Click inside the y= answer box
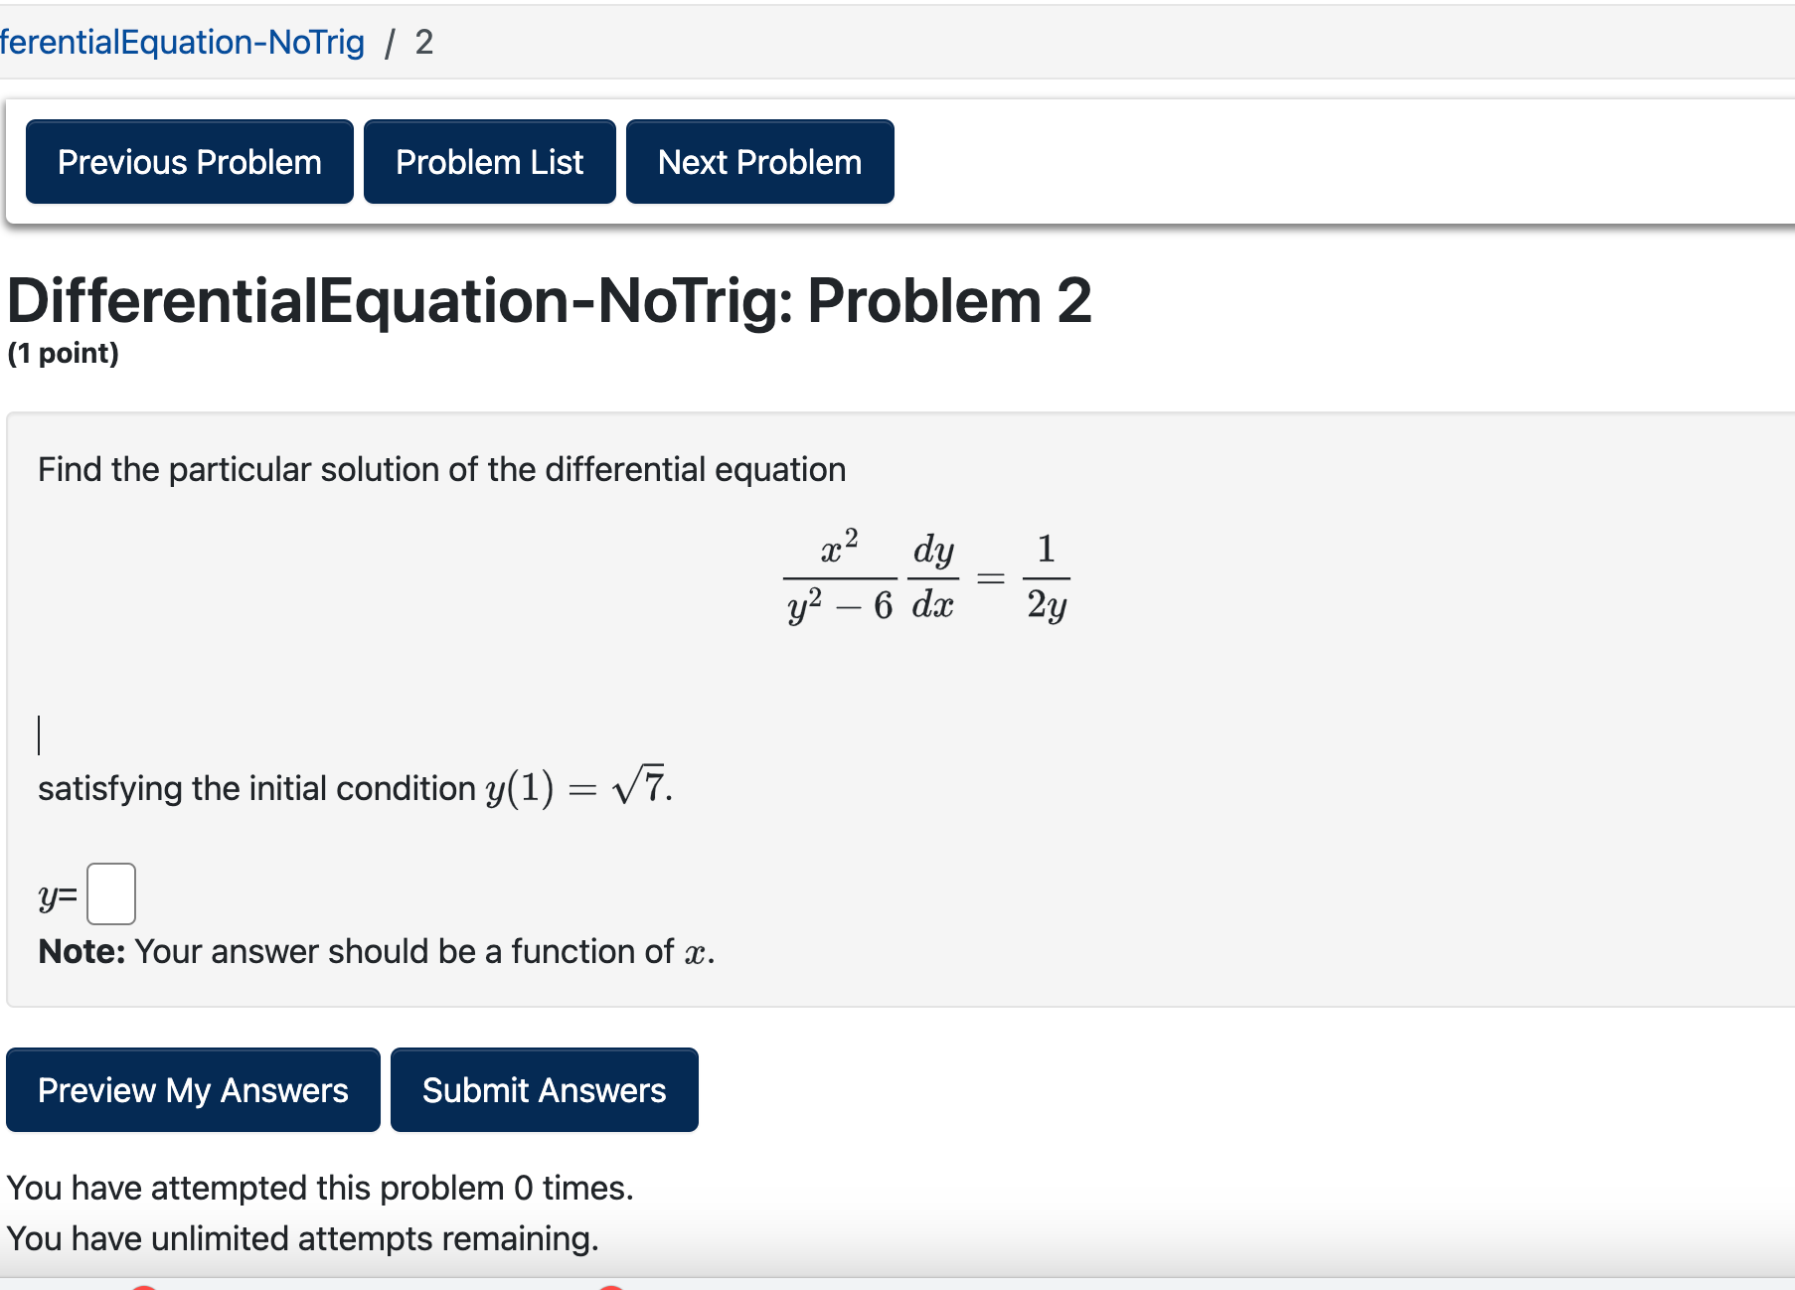Viewport: 1795px width, 1290px height. [110, 892]
